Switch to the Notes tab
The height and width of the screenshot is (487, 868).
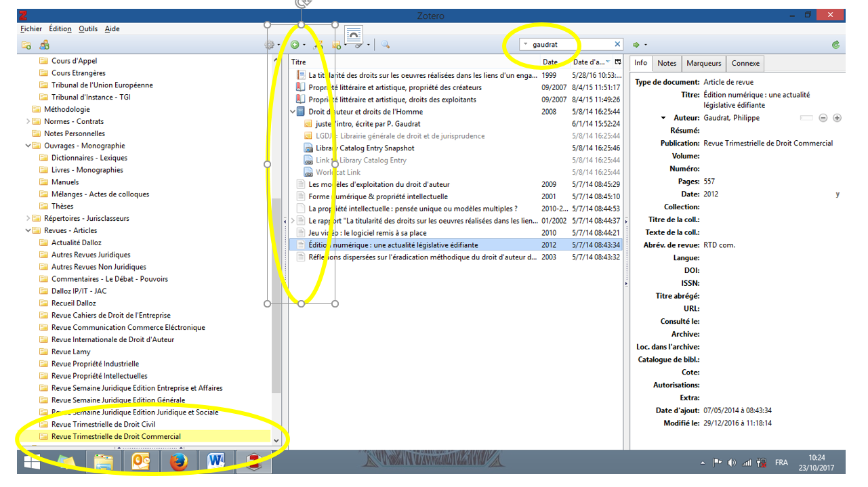(x=667, y=63)
